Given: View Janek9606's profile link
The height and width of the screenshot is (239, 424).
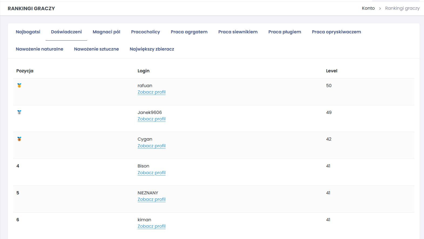Looking at the screenshot, I should (151, 119).
